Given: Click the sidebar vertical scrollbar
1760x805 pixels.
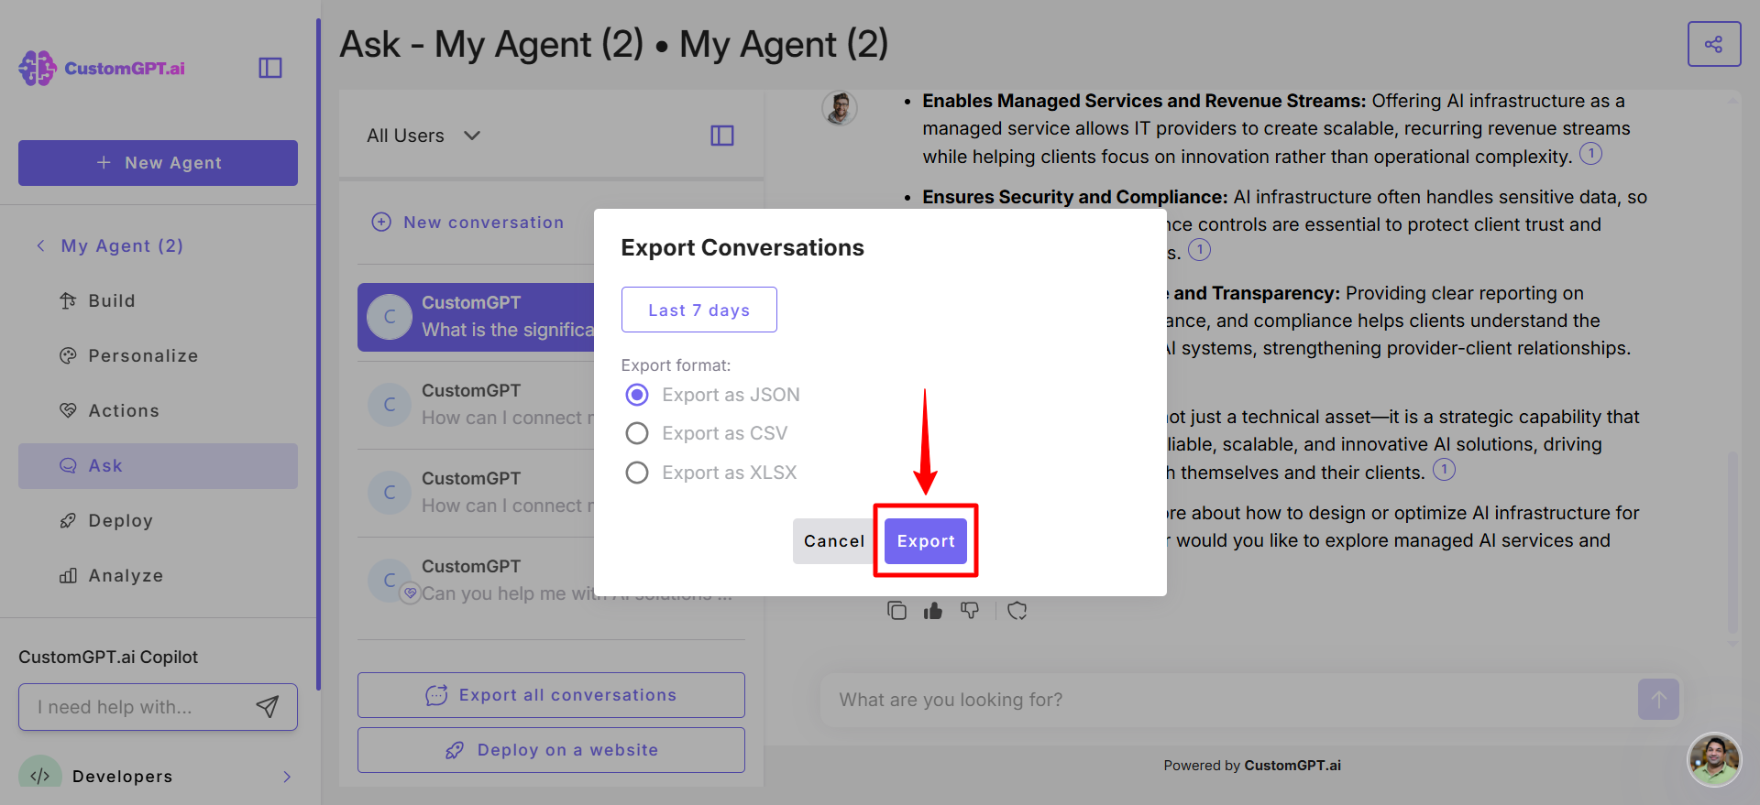Looking at the screenshot, I should point(318,354).
